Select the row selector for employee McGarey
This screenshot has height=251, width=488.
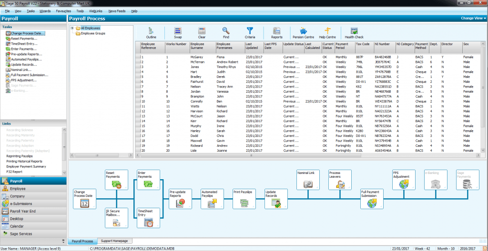click(138, 57)
